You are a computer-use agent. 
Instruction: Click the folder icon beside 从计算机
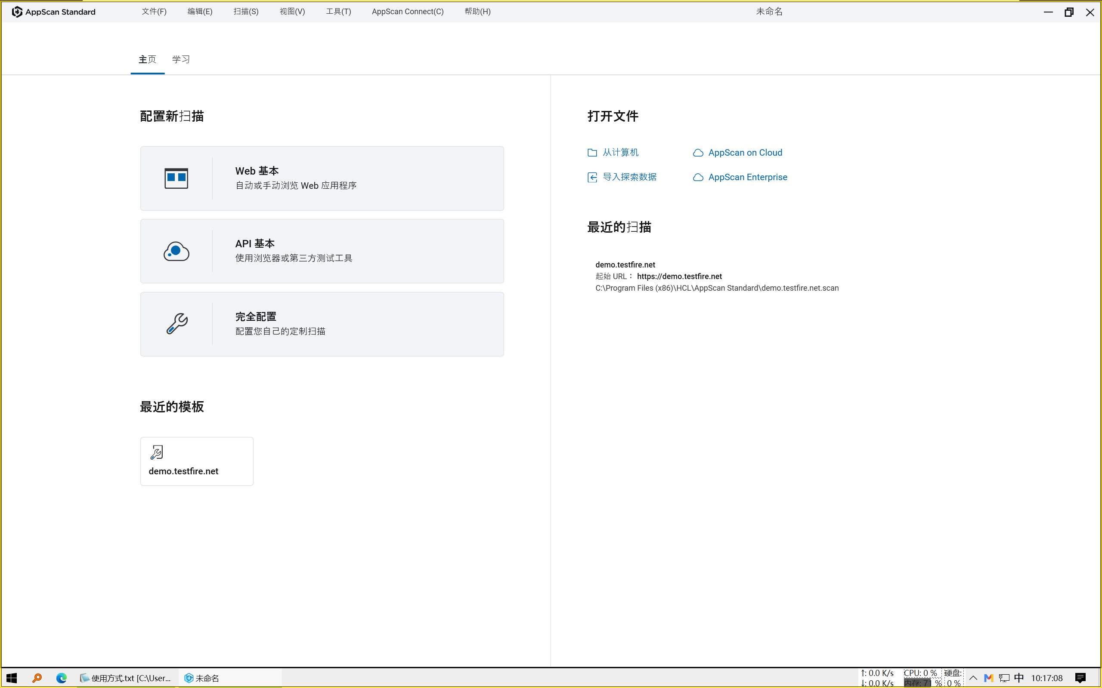pyautogui.click(x=592, y=152)
